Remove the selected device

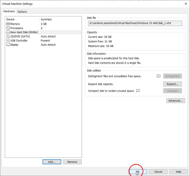click(x=72, y=162)
